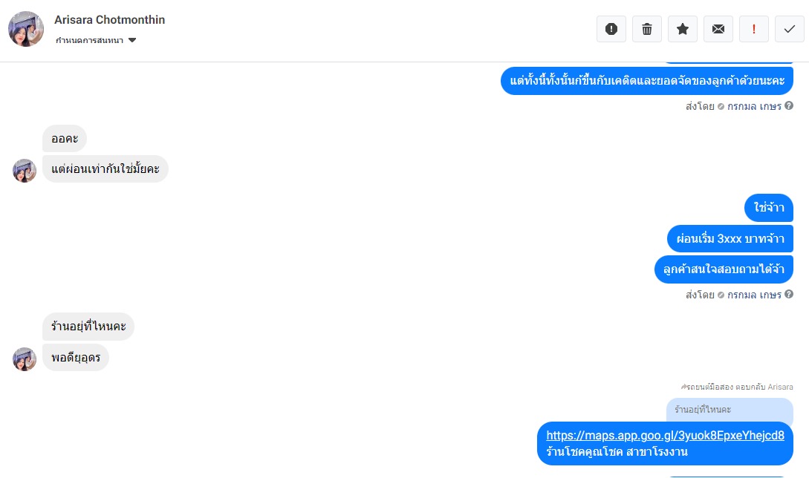Screen dimensions: 809x478
Task: Open Arisara Chotmonthin profile name
Action: click(109, 19)
